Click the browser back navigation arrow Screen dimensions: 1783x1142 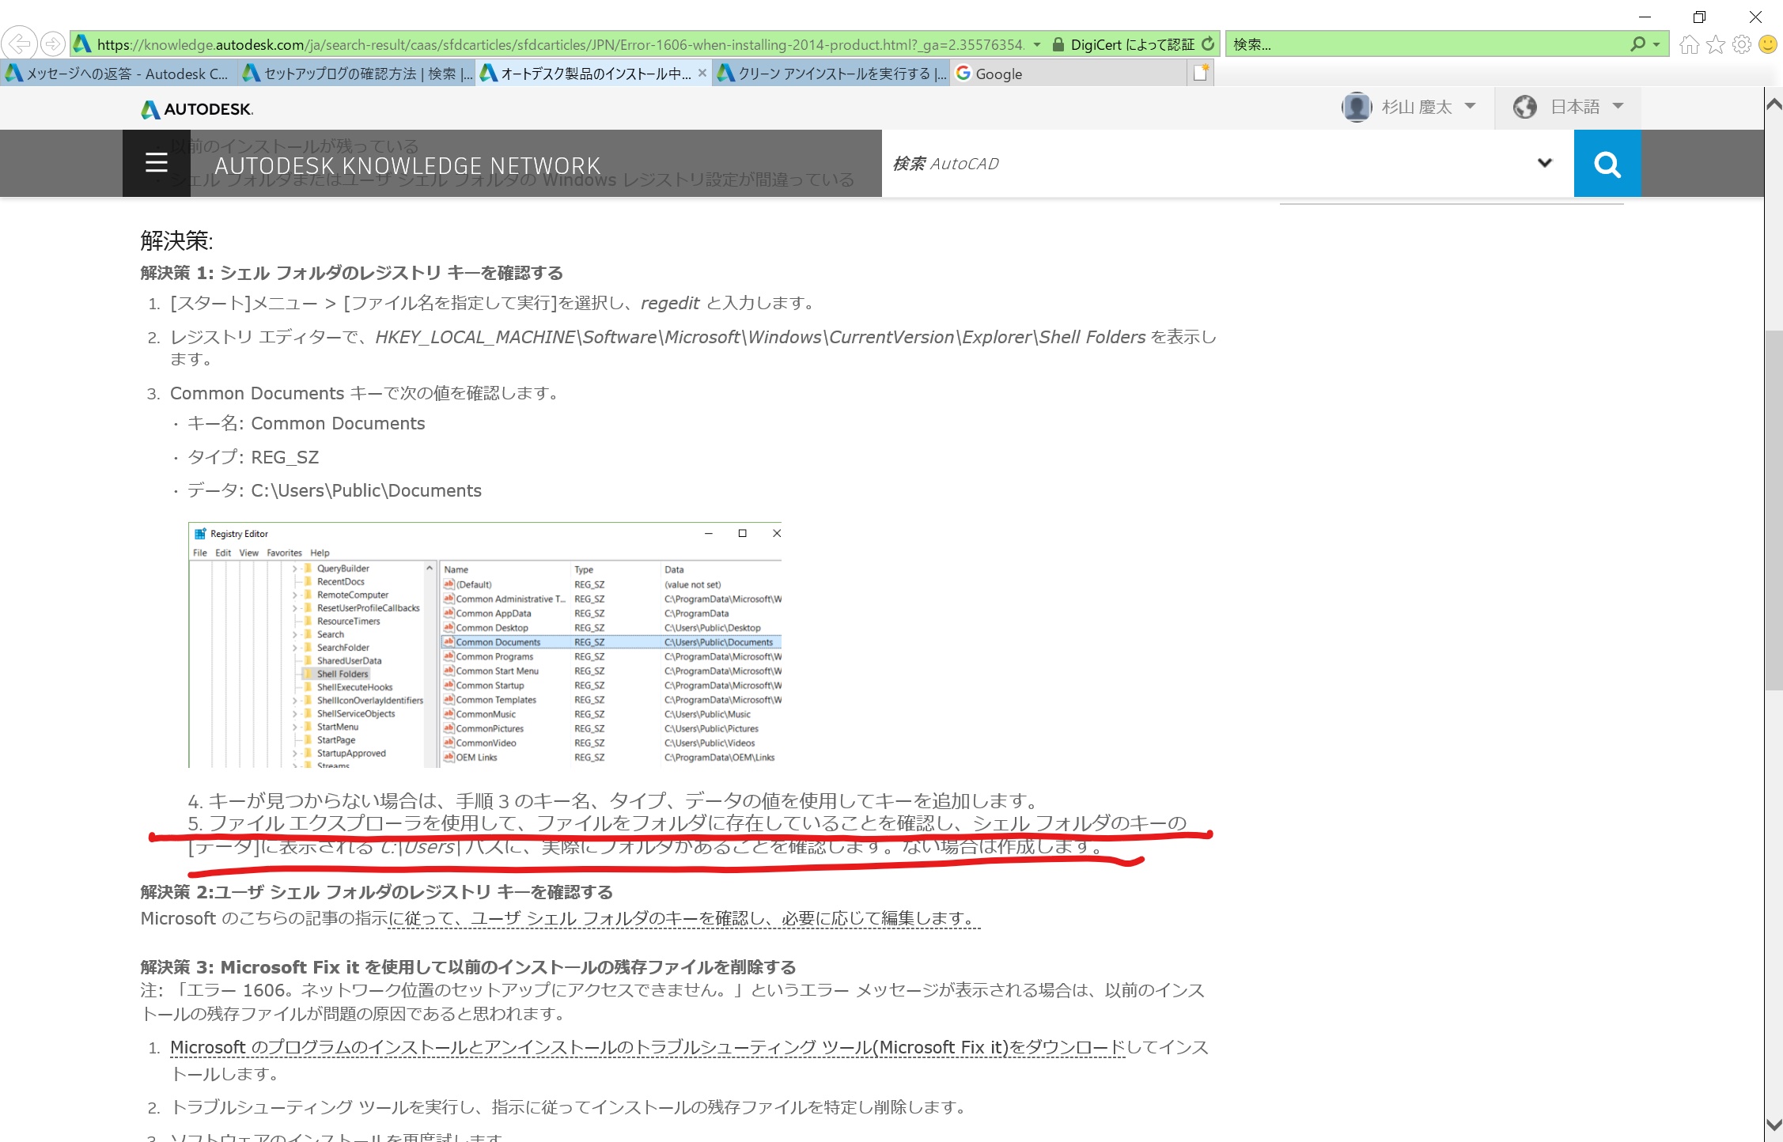(x=20, y=43)
